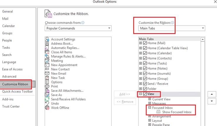This screenshot has width=217, height=126.
Task: Toggle the Home (Calendar Table View) checkbox
Action: tap(145, 48)
